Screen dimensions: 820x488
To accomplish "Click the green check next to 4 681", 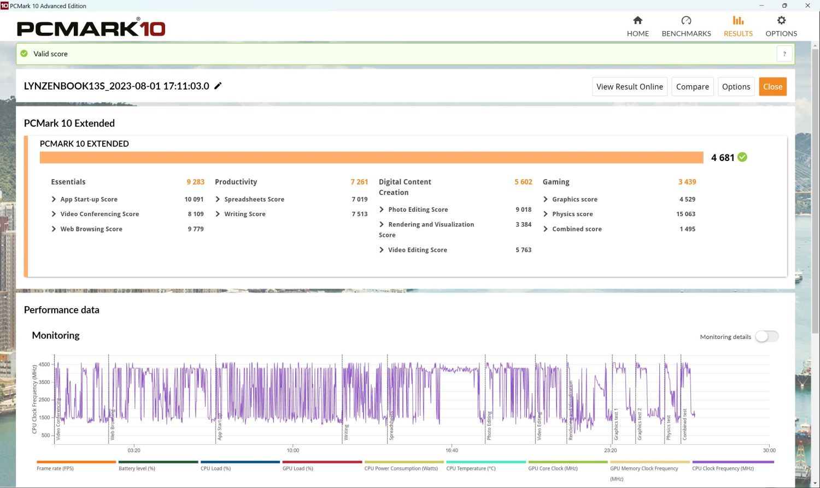I will coord(742,157).
